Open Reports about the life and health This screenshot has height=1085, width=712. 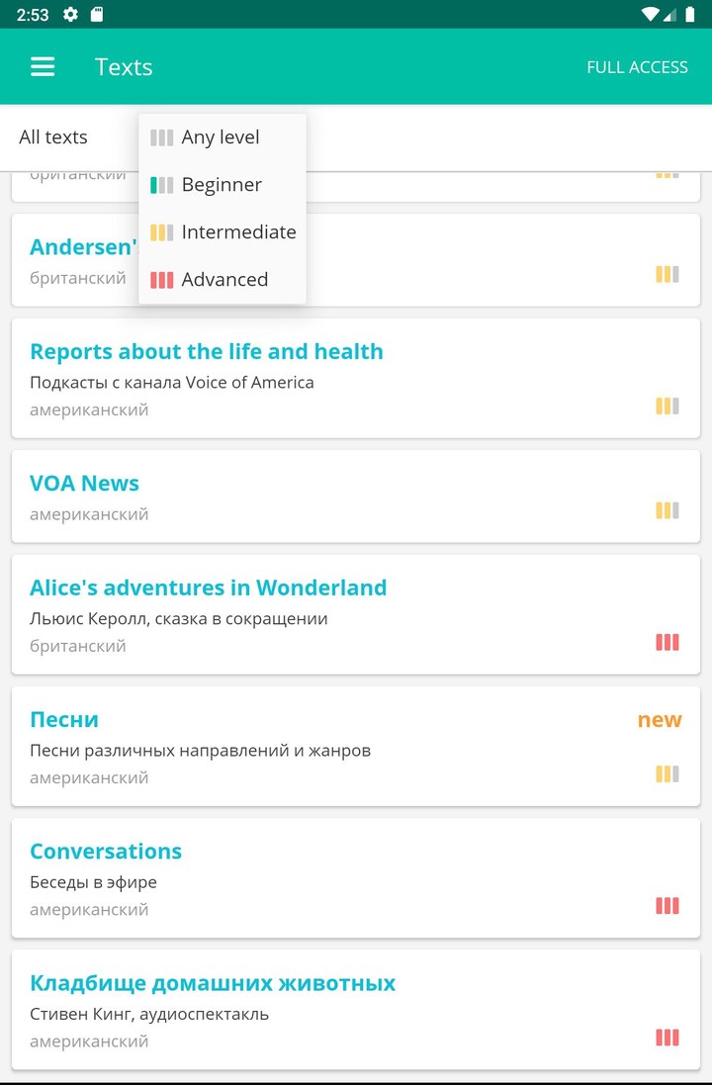207,352
